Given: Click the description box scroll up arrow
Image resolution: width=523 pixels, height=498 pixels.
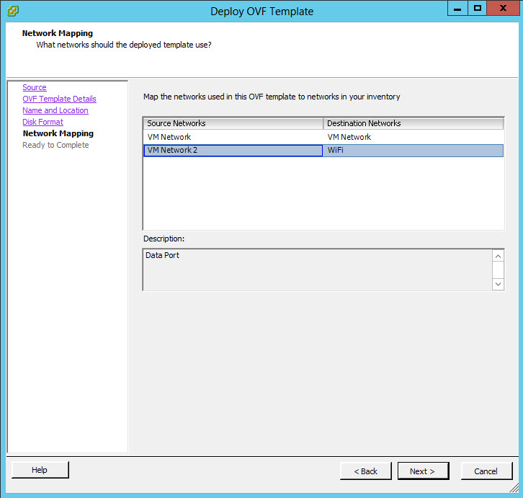Looking at the screenshot, I should pos(498,257).
